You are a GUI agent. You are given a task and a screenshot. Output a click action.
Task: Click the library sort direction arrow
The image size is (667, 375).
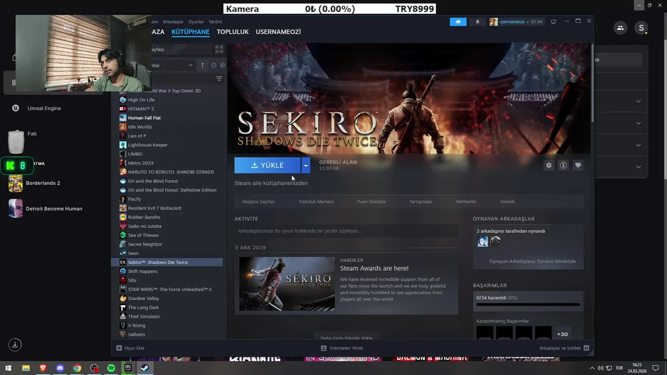point(203,65)
